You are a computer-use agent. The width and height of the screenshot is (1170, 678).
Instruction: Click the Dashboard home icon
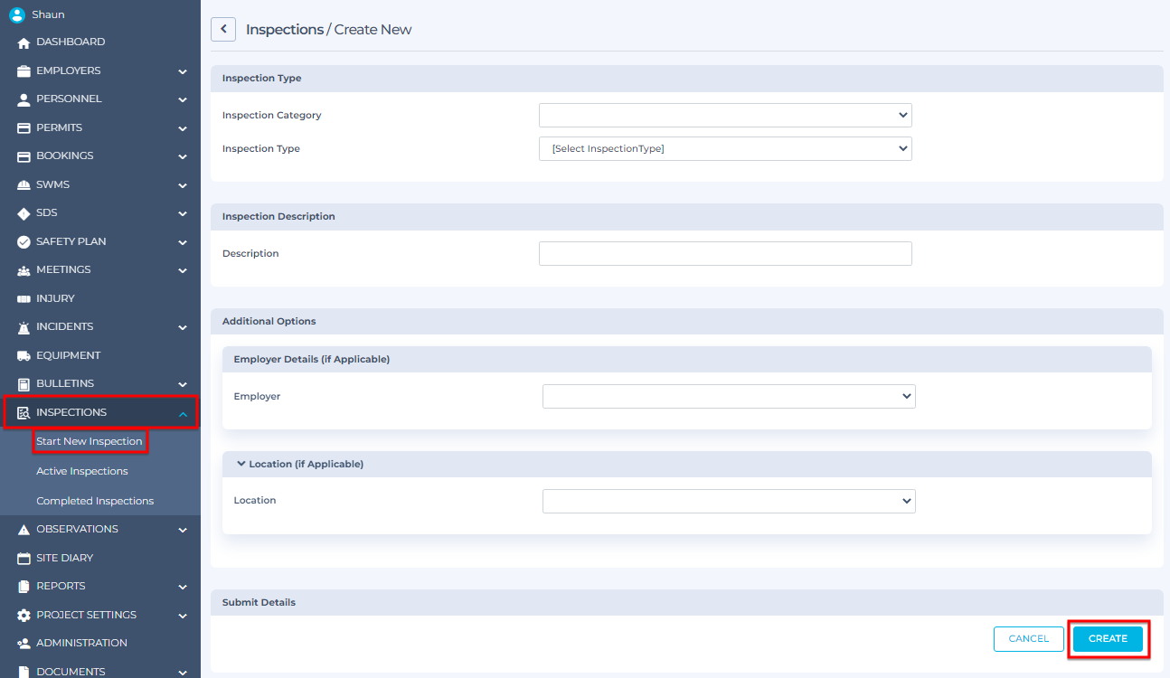24,42
